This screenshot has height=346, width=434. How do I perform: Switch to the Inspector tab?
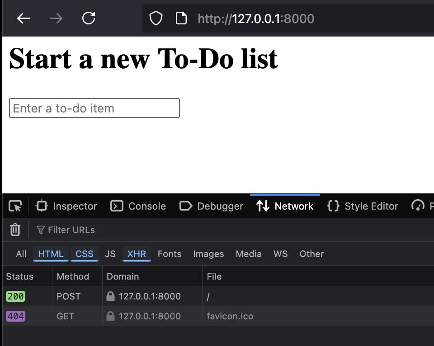[66, 206]
